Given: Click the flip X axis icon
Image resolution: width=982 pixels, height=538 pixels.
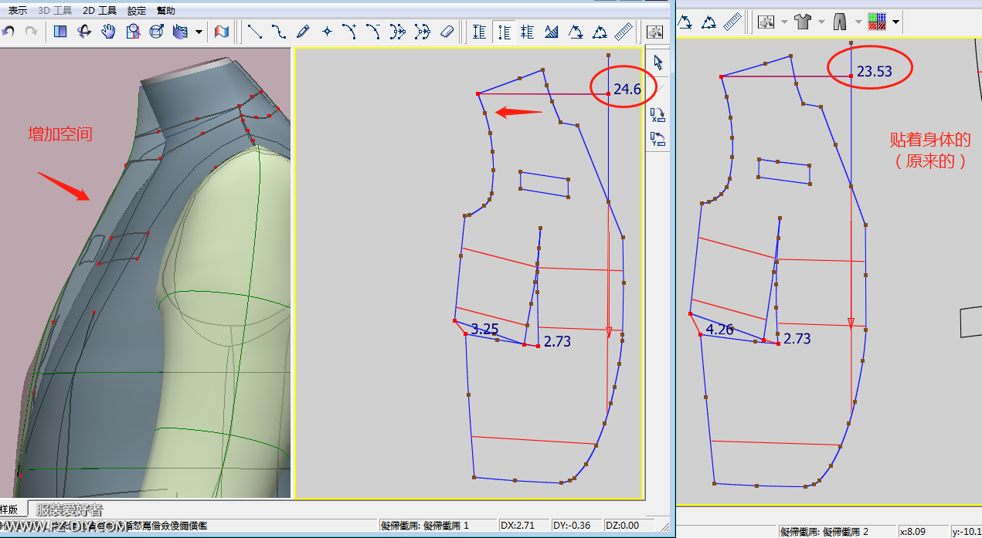Looking at the screenshot, I should 658,115.
